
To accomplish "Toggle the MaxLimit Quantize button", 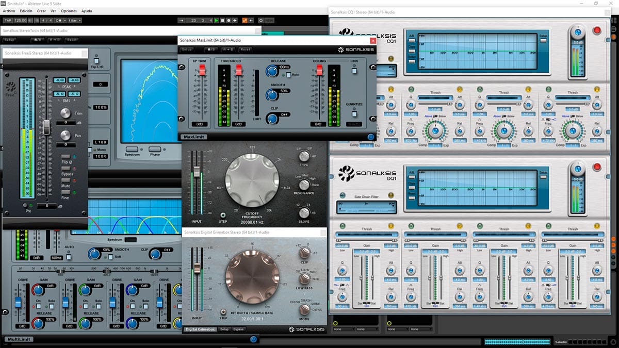I will pyautogui.click(x=355, y=113).
